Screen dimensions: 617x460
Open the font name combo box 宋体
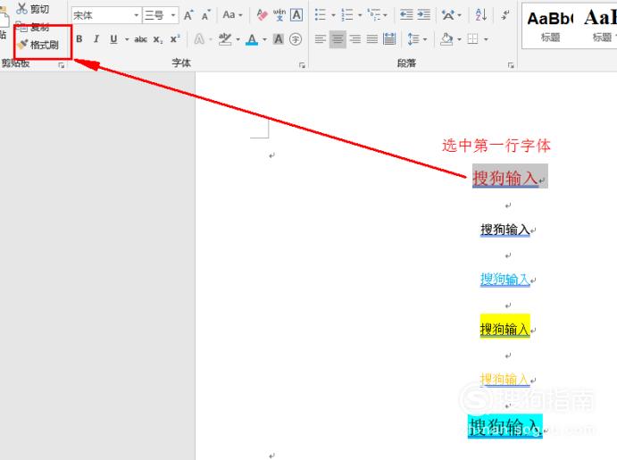[x=106, y=15]
